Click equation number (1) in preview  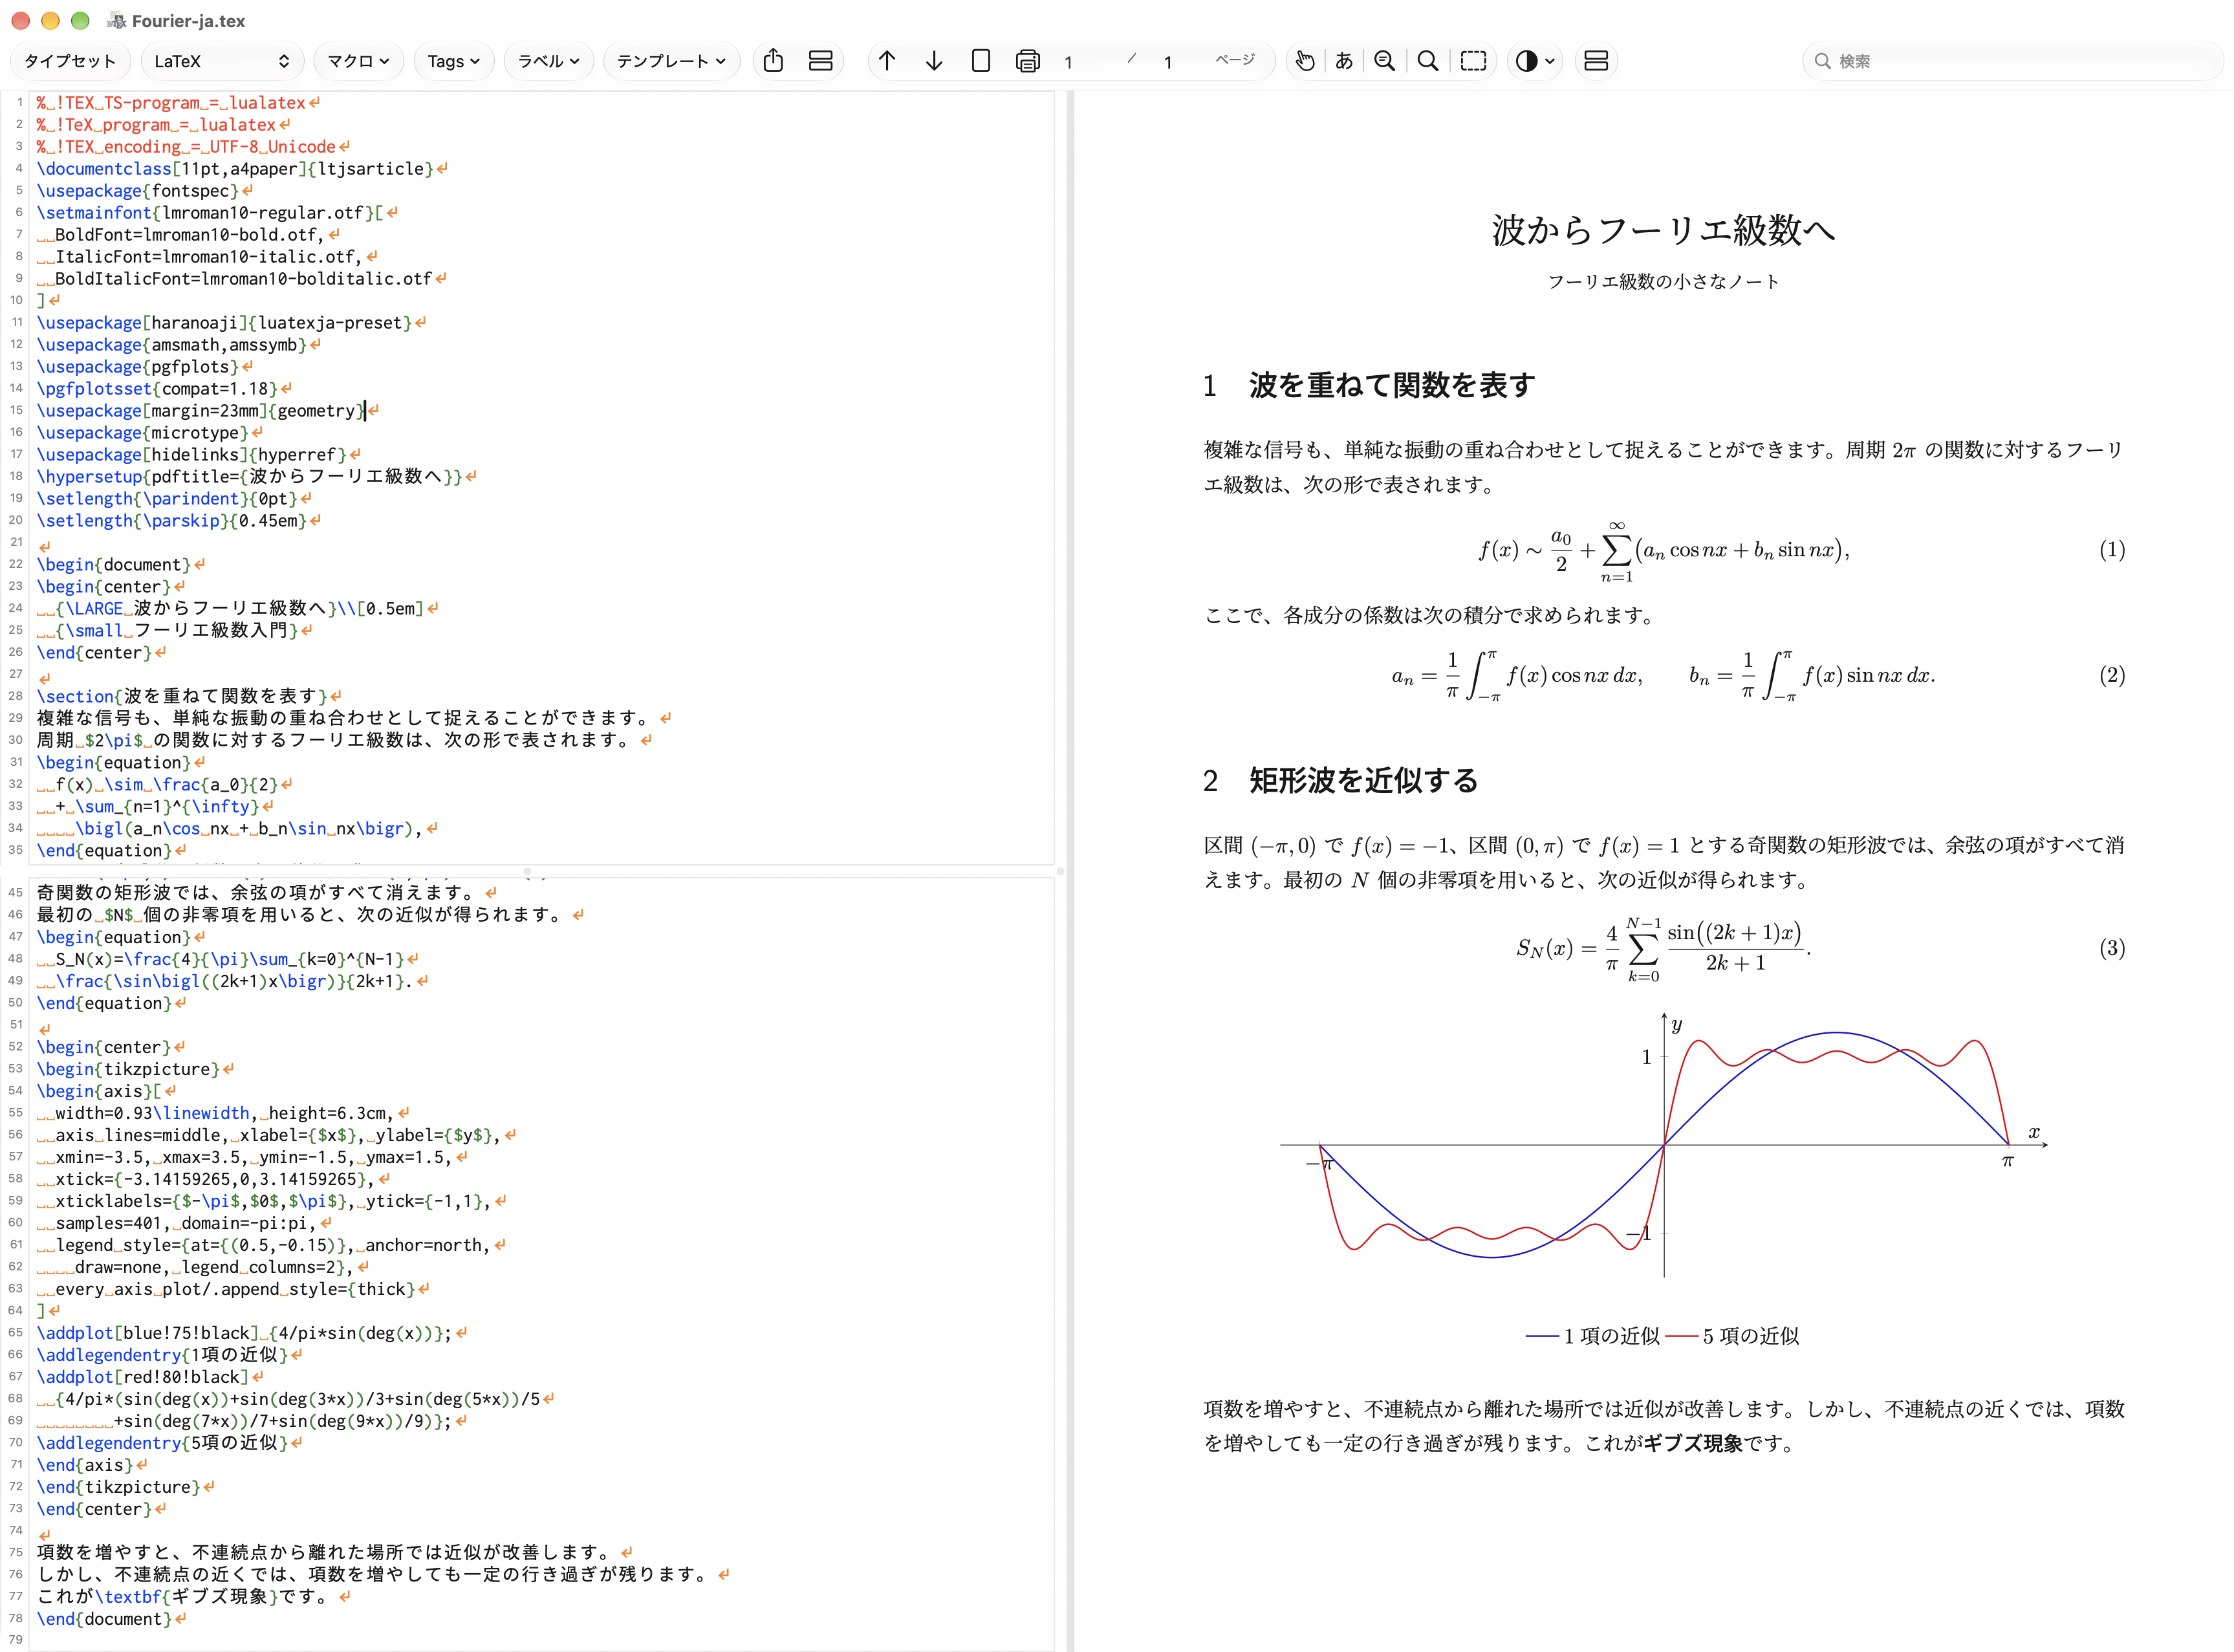point(2112,550)
